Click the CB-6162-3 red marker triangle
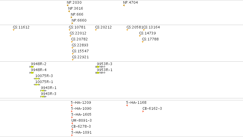243x137 pixels. [x=143, y=111]
